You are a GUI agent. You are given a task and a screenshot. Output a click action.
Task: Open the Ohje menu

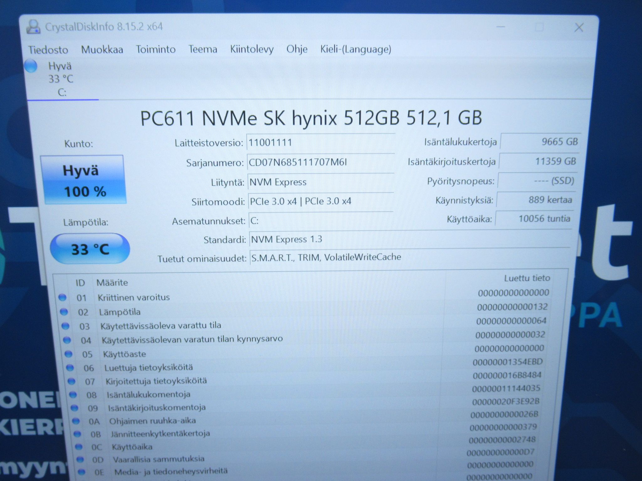click(297, 49)
